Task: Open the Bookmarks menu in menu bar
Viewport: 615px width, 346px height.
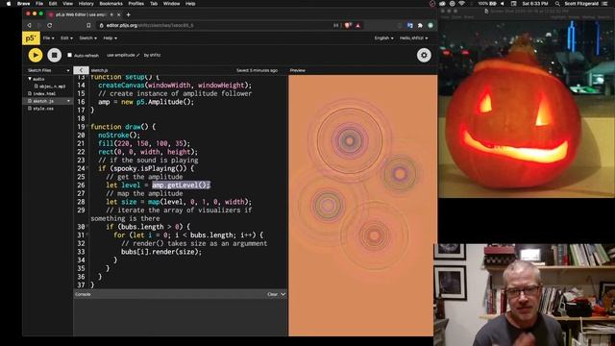Action: coord(111,4)
